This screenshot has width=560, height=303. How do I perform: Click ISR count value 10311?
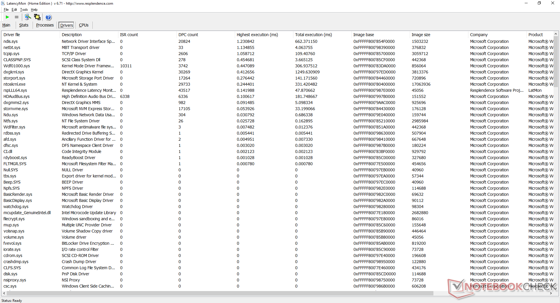click(x=126, y=66)
